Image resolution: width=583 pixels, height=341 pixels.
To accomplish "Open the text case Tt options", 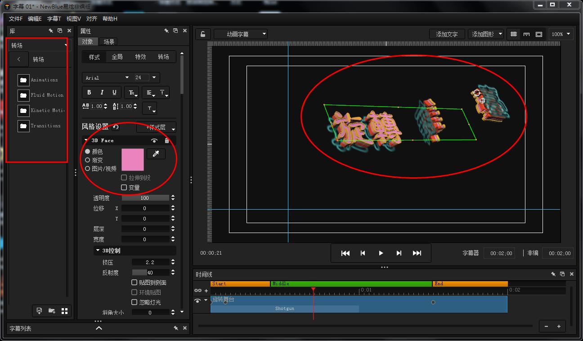I will point(132,93).
